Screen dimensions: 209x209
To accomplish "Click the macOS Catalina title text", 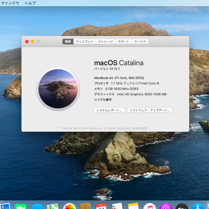I will click(119, 63).
